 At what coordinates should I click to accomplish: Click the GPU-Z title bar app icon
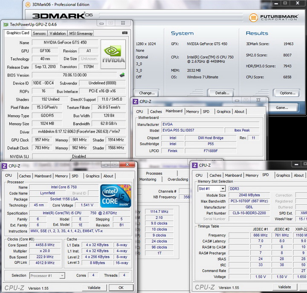tap(6, 24)
